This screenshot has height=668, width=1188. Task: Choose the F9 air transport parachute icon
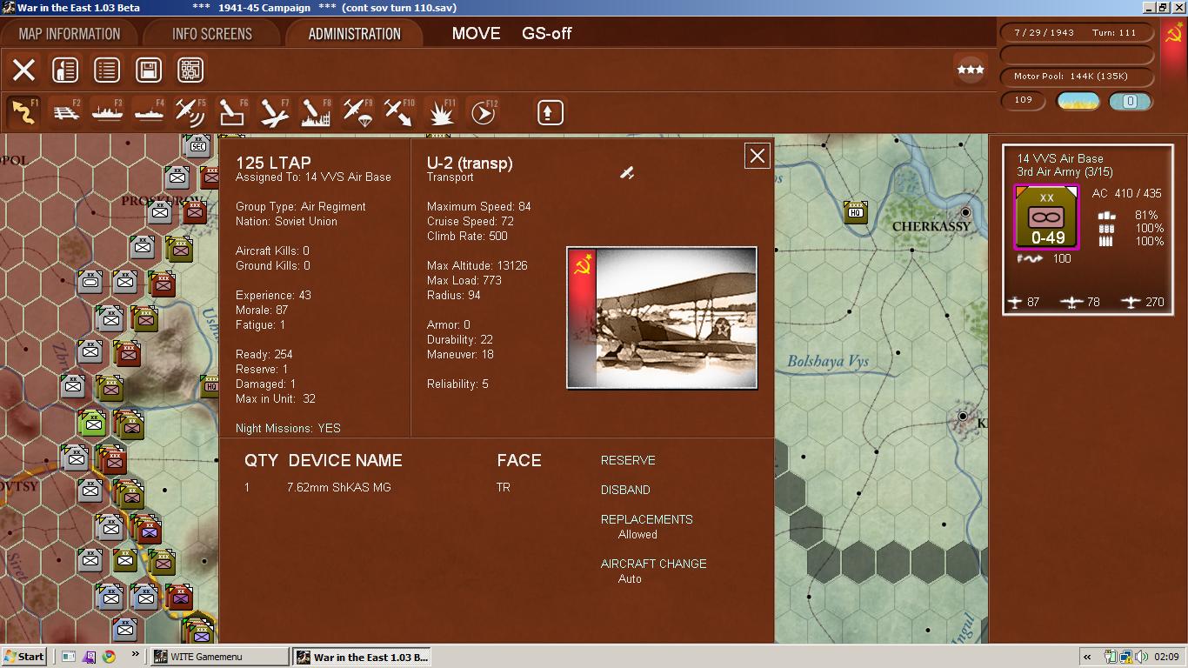pyautogui.click(x=357, y=112)
